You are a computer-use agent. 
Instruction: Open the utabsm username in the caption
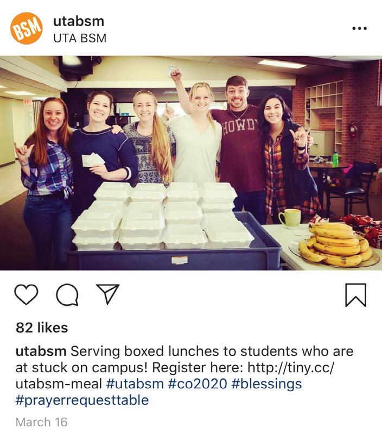pyautogui.click(x=41, y=351)
